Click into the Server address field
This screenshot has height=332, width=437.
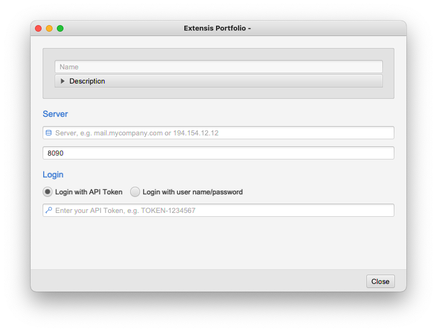[x=218, y=133]
